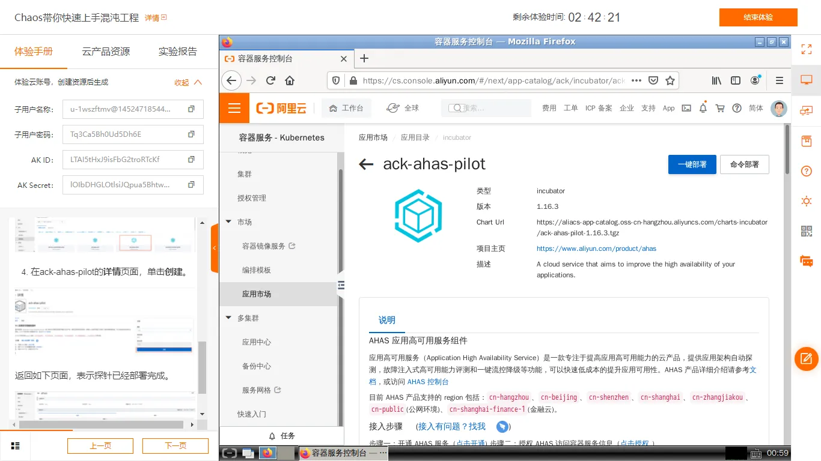Viewport: 821px width, 461px height.
Task: Click Firefox back navigation arrow
Action: (x=231, y=80)
